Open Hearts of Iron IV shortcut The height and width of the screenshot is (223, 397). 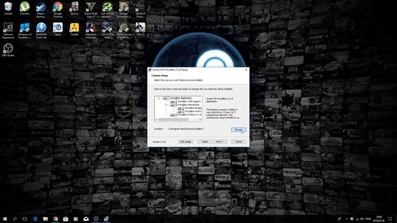124,30
